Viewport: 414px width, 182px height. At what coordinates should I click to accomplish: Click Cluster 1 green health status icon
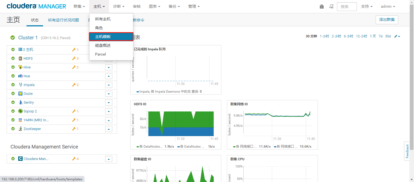13,38
